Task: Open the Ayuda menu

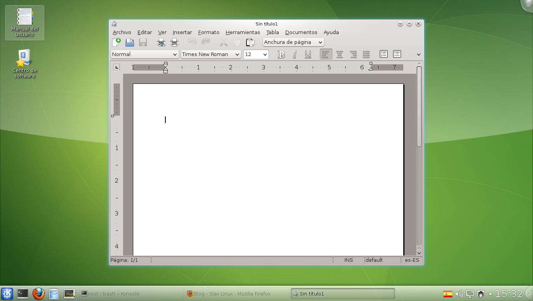Action: pyautogui.click(x=331, y=32)
